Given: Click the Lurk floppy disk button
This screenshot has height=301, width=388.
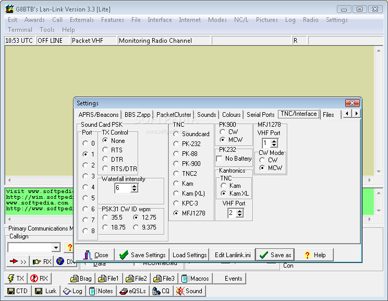Looking at the screenshot, I should point(45,291).
